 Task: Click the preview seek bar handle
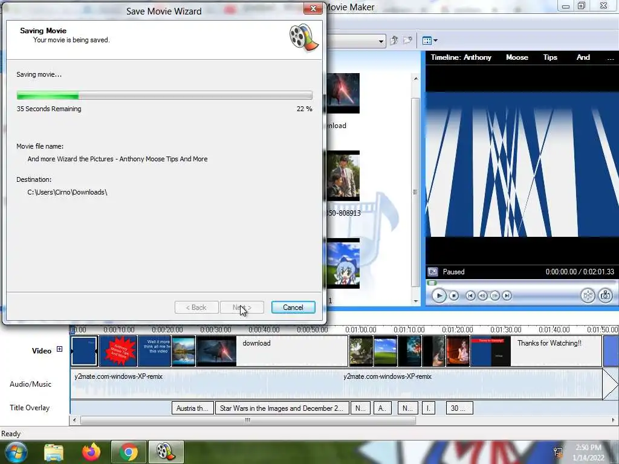click(x=432, y=283)
